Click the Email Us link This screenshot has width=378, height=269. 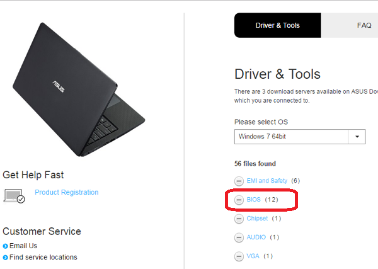click(24, 246)
